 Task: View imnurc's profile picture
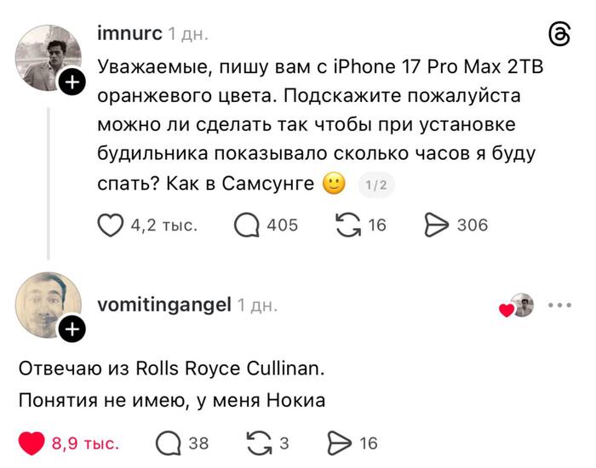(x=48, y=56)
